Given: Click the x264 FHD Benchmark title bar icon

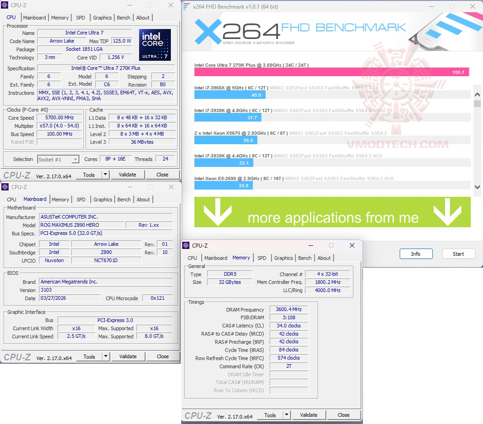Looking at the screenshot, I should click(x=185, y=6).
